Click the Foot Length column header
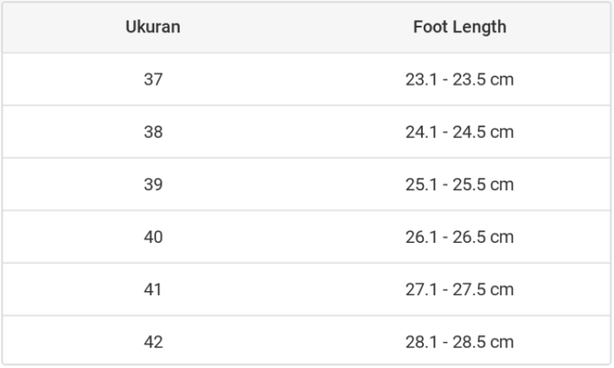This screenshot has width=614, height=368. click(459, 27)
